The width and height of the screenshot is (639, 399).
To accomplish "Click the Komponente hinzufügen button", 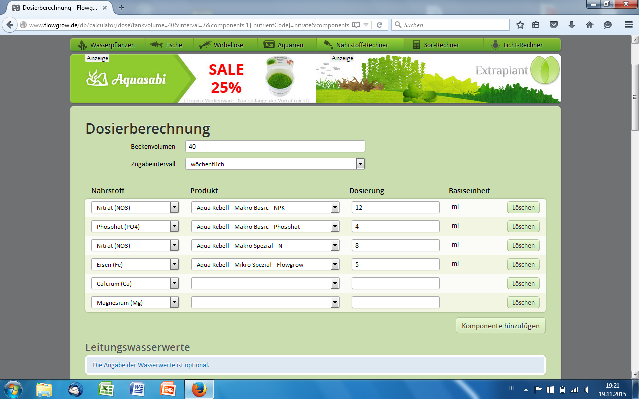I will (500, 326).
